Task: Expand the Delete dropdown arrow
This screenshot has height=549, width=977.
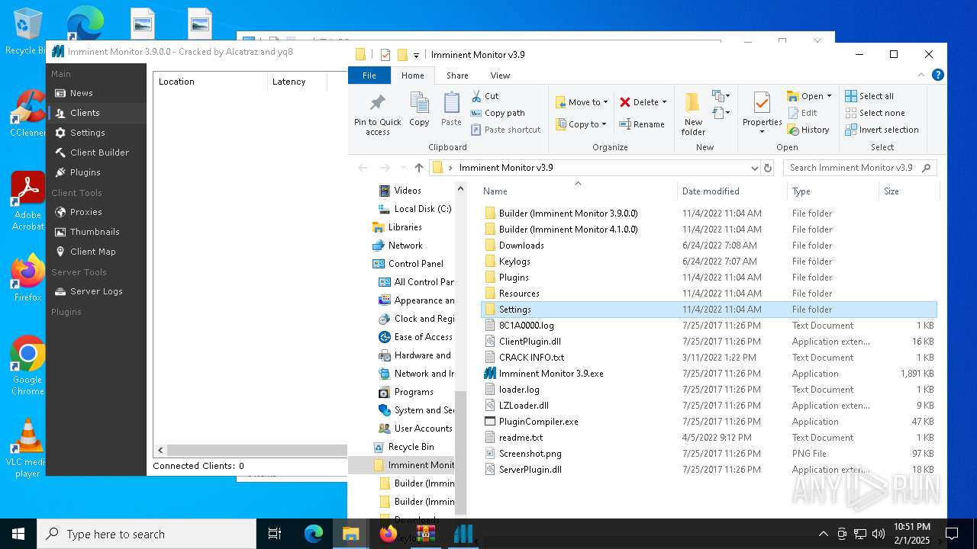Action: click(664, 102)
